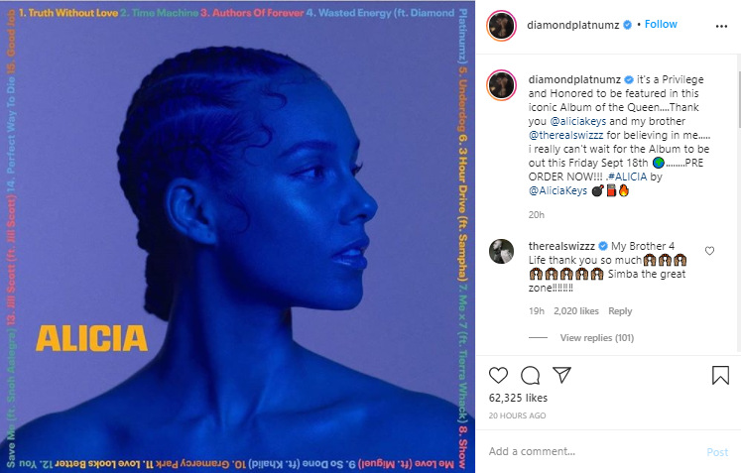Click the Add a comment field
The width and height of the screenshot is (741, 473).
coord(593,452)
